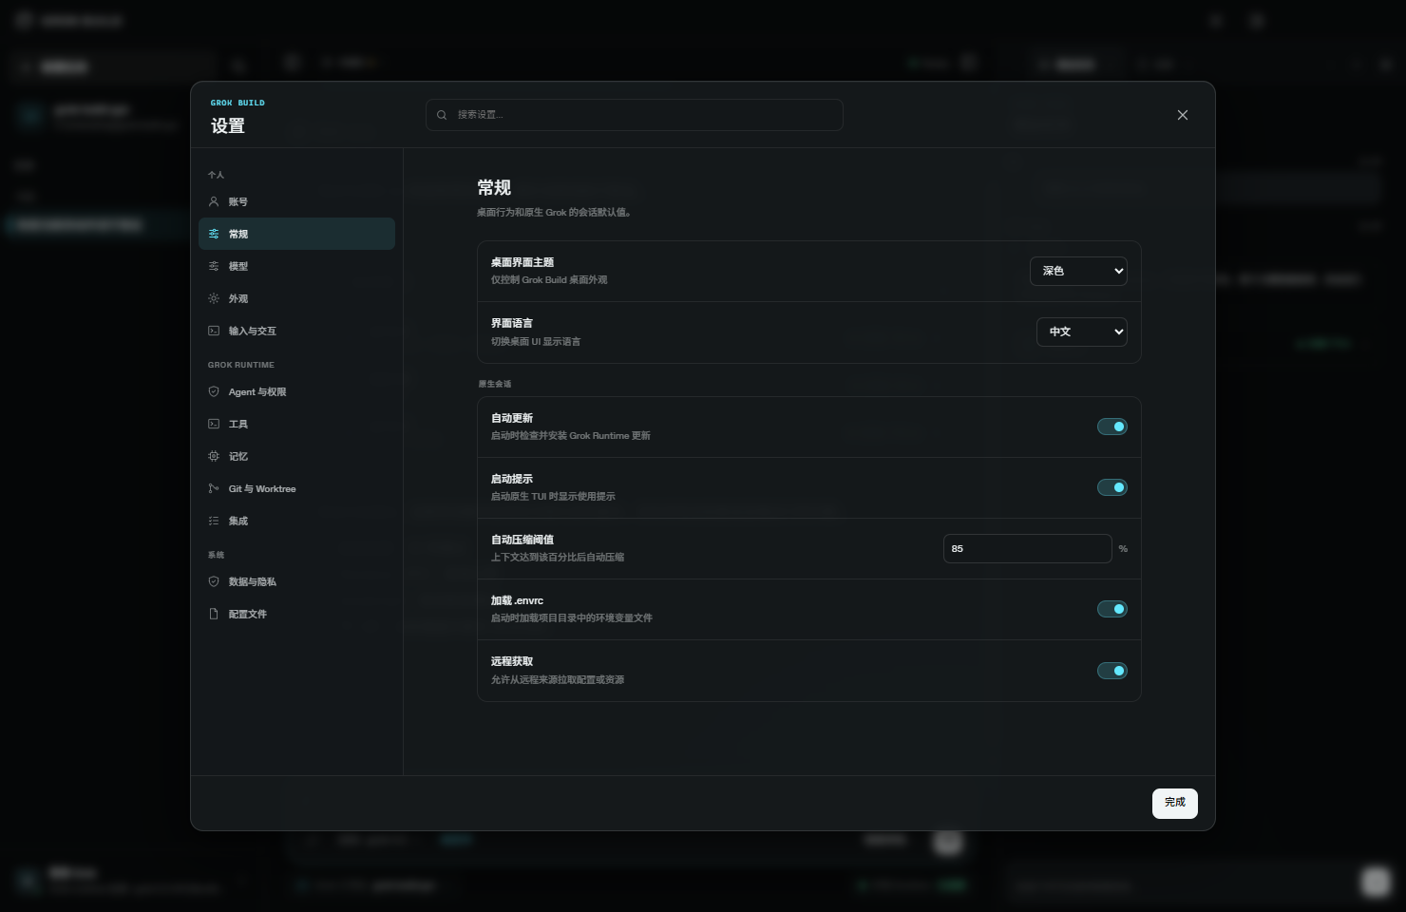Open the 工具 settings section
The image size is (1406, 912).
(x=296, y=424)
